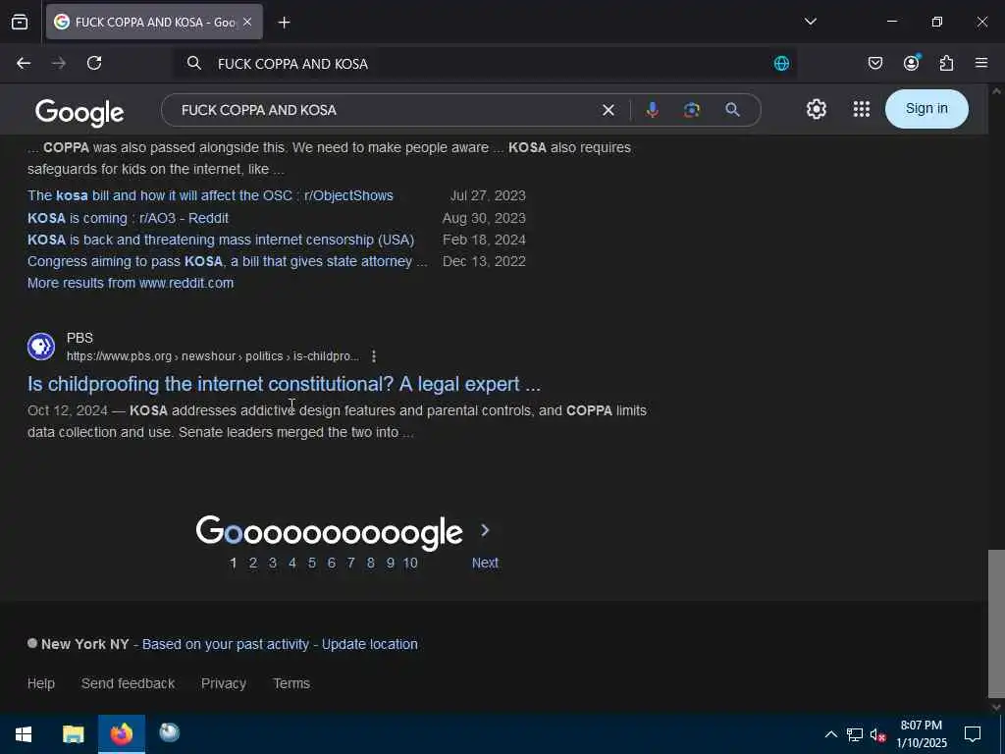
Task: Open the three-dot menu beside the PBS result
Action: [x=374, y=356]
